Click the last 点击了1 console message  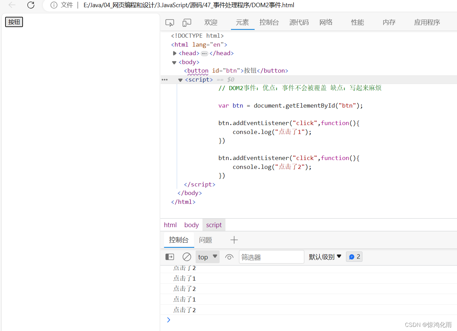(185, 299)
